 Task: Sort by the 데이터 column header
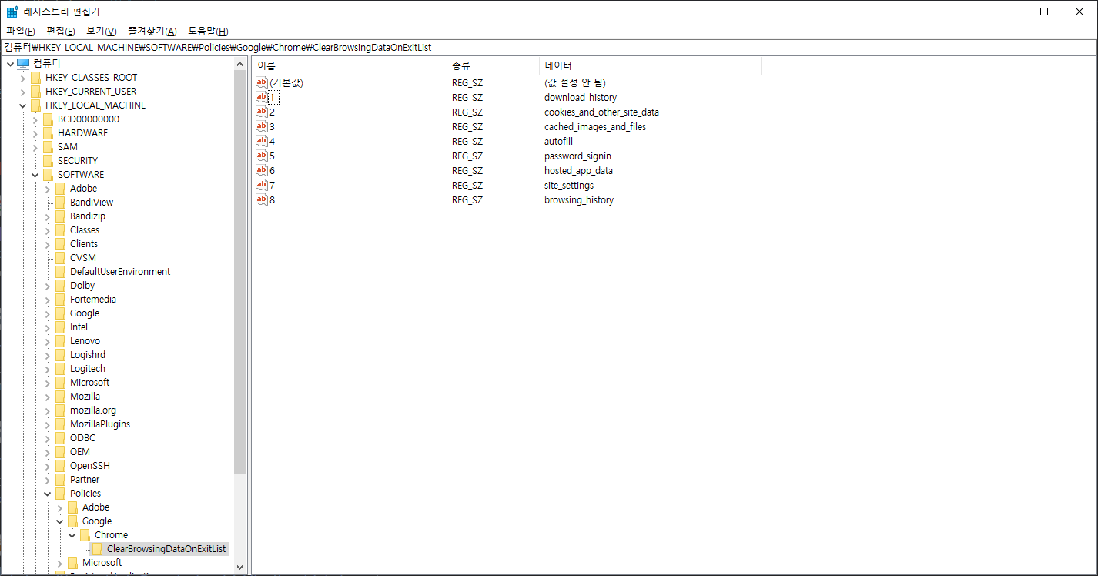[x=650, y=65]
